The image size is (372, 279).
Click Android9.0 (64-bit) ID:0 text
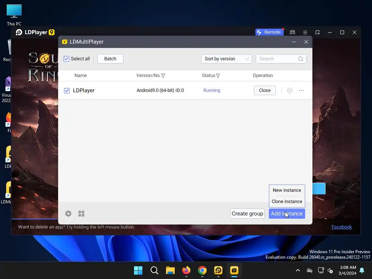(160, 90)
